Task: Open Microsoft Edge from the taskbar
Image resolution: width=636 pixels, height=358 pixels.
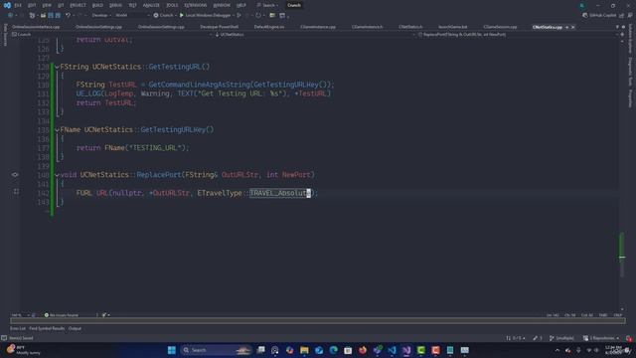Action: point(334,350)
